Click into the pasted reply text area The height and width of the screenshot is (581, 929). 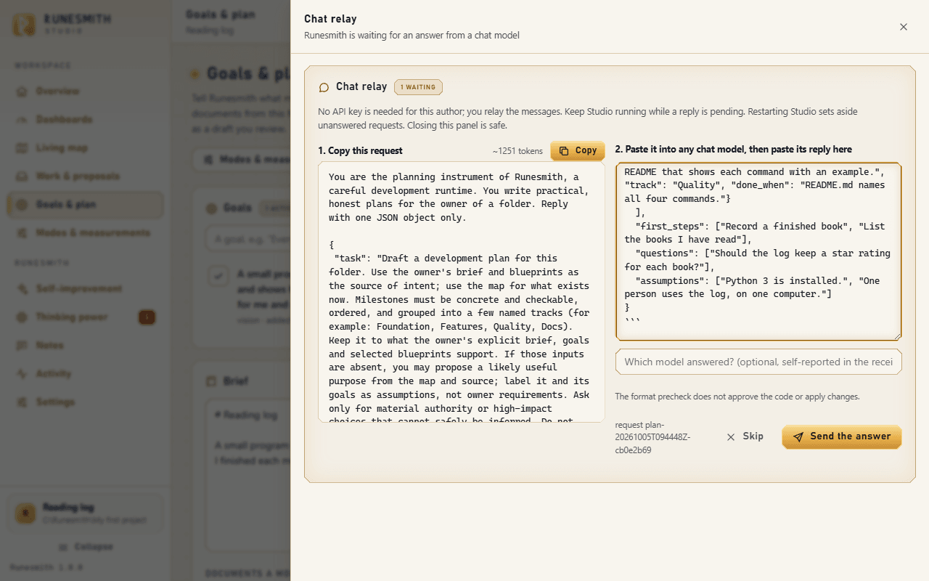[x=758, y=251]
